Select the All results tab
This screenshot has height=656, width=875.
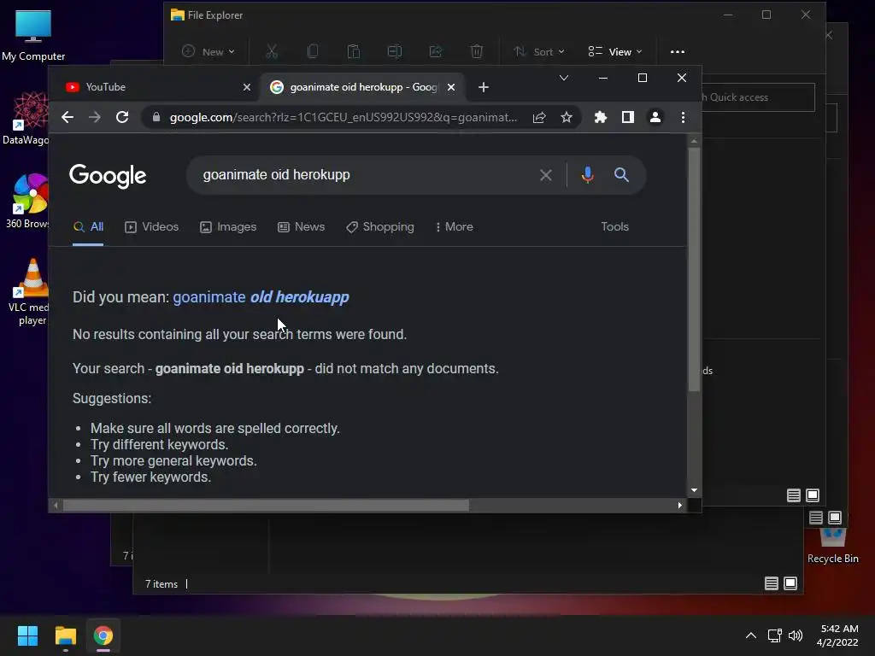pyautogui.click(x=88, y=227)
